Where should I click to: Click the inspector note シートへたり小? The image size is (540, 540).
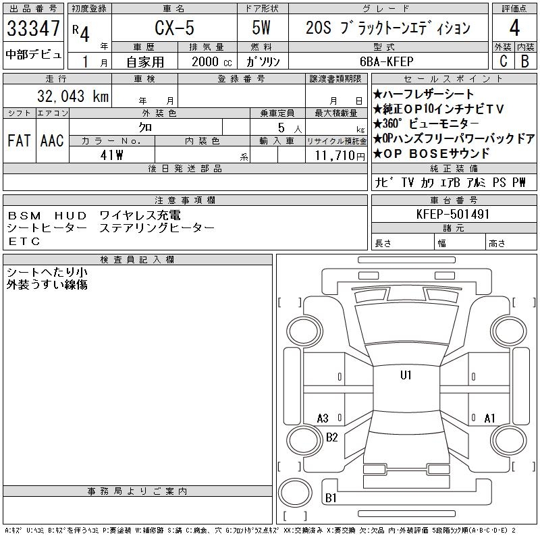(x=47, y=272)
